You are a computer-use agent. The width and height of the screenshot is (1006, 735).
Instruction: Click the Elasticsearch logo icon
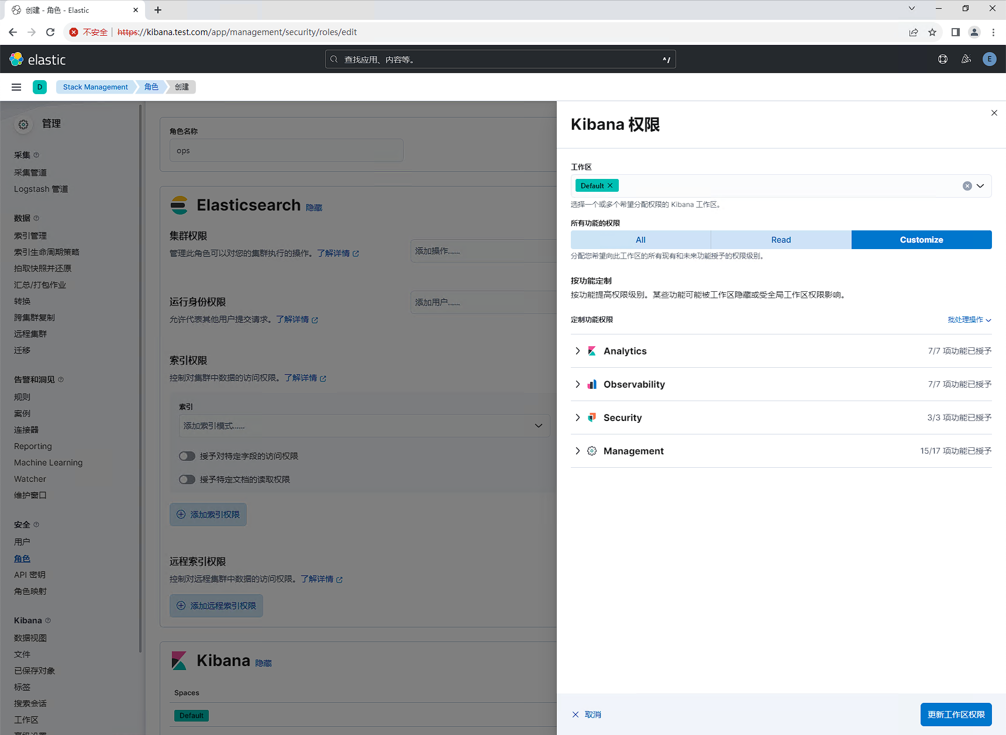pos(179,205)
